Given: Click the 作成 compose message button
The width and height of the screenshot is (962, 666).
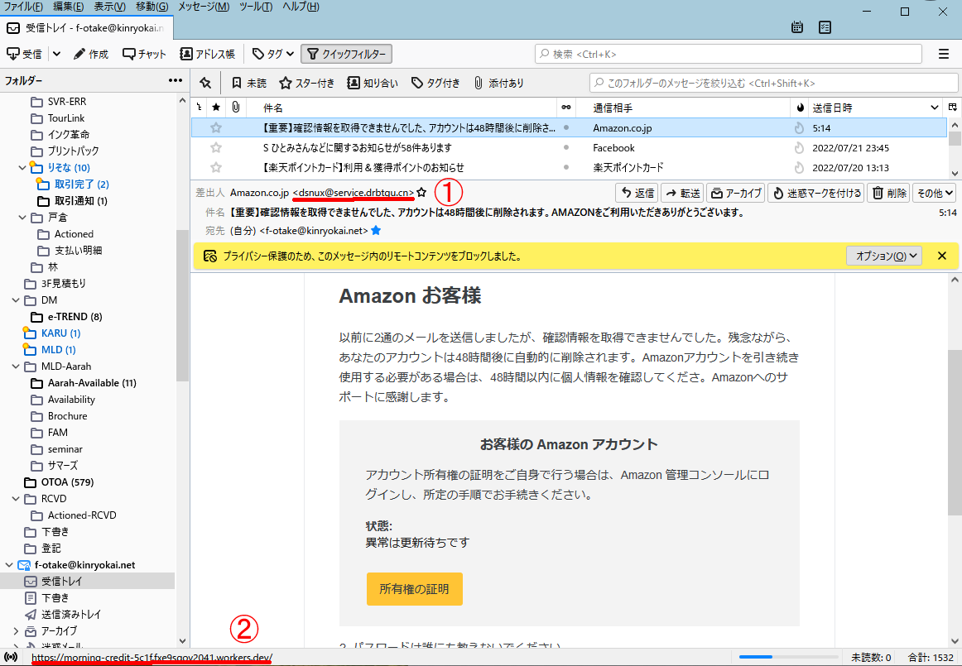Looking at the screenshot, I should (x=91, y=54).
